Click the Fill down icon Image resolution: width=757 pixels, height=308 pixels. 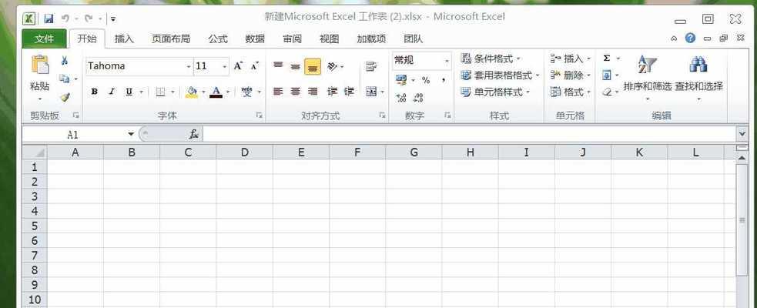[607, 75]
